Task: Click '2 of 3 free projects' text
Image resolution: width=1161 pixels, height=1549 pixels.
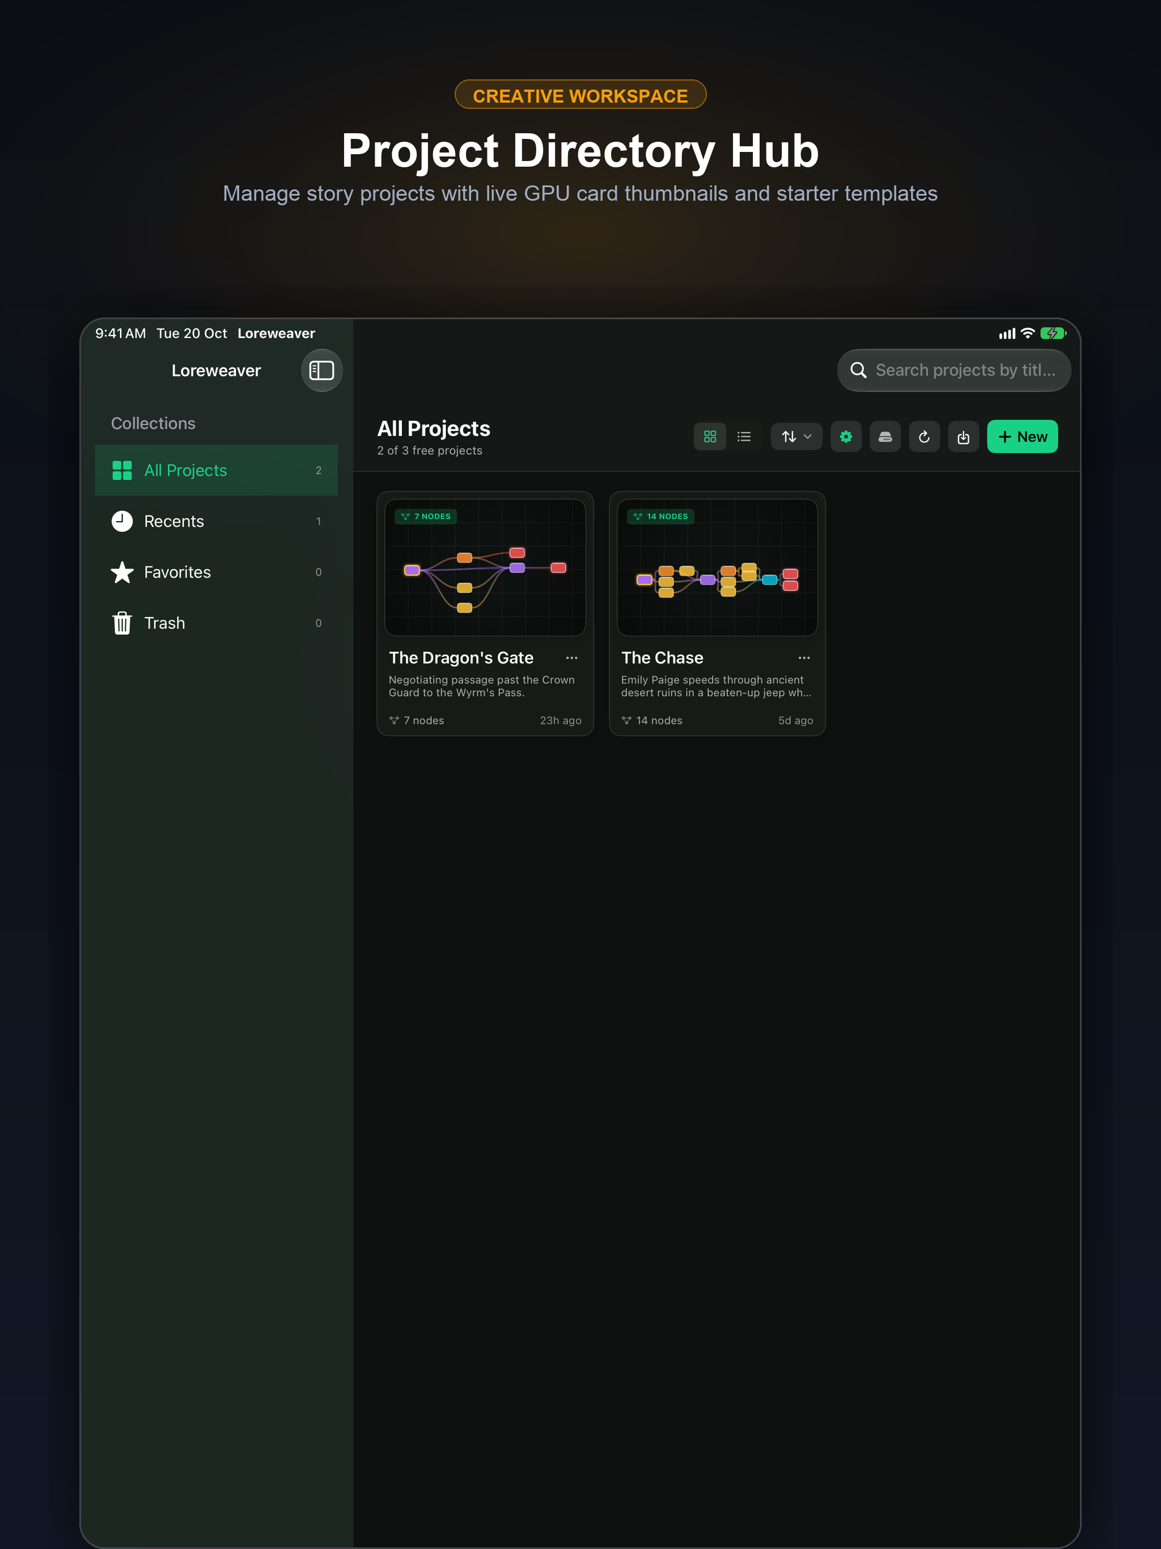Action: pyautogui.click(x=429, y=451)
